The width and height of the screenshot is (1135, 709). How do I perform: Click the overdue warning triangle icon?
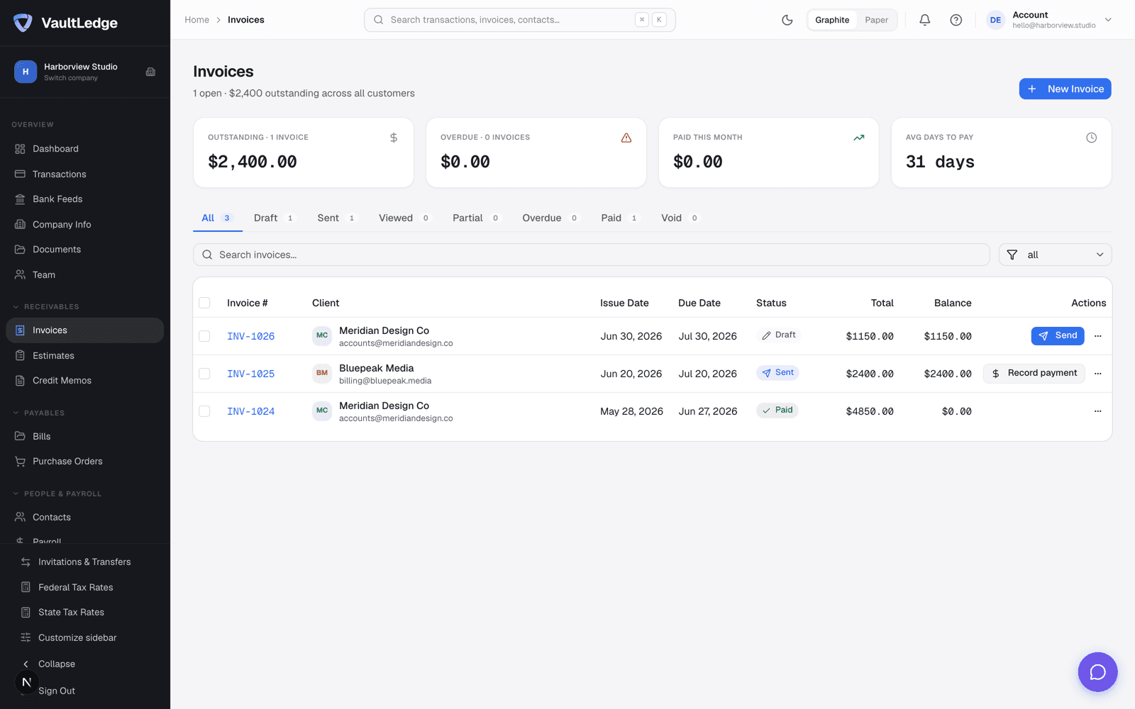(x=626, y=138)
